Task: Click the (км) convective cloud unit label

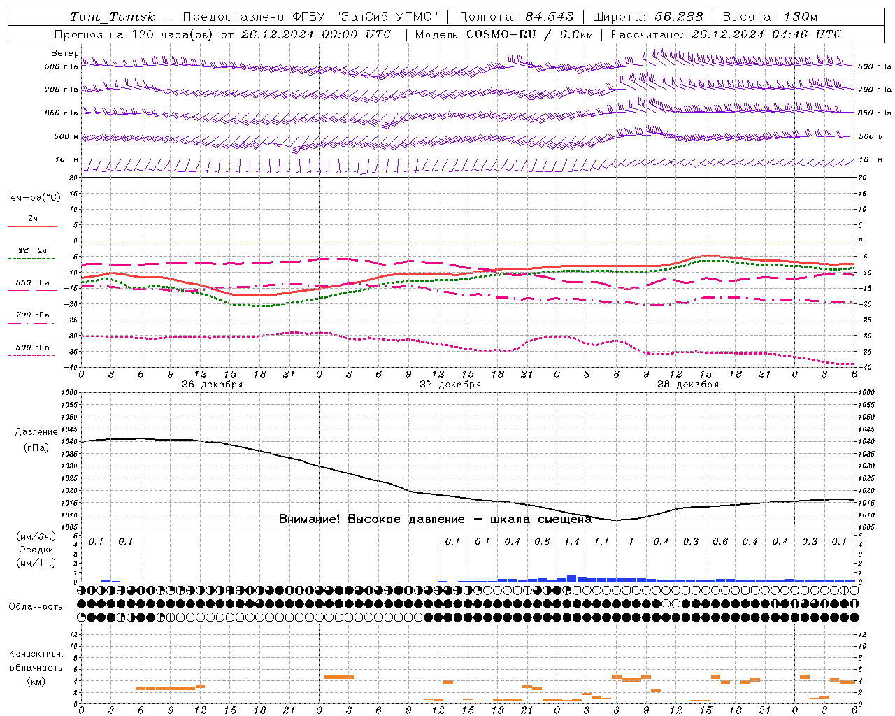Action: (x=36, y=681)
